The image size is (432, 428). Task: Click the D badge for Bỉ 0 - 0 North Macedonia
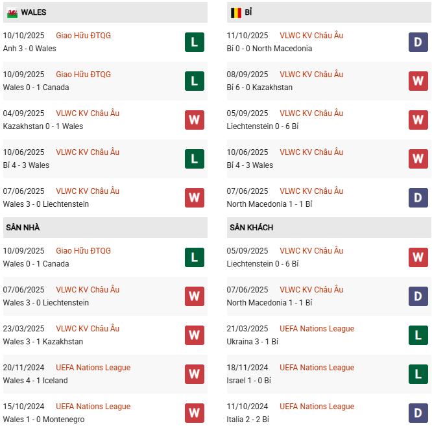click(x=418, y=42)
